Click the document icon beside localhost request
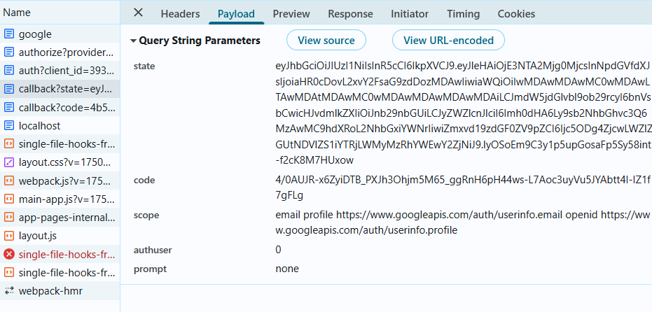 8,125
